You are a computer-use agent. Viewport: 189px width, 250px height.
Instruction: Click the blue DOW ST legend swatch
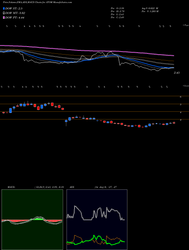point(4,8)
